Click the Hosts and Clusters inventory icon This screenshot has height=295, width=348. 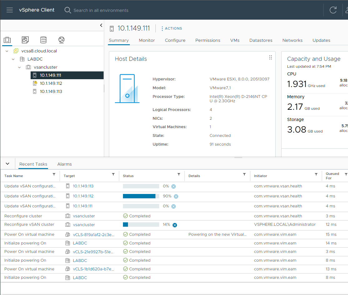pyautogui.click(x=7, y=40)
